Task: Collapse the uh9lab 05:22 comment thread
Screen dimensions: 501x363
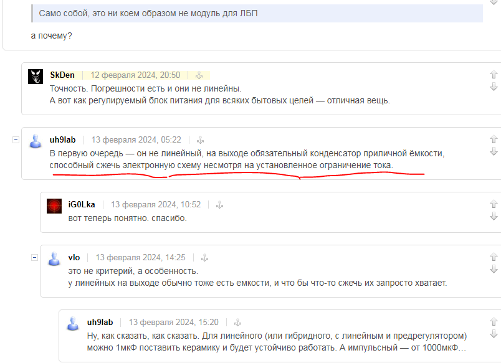Action: pos(16,140)
